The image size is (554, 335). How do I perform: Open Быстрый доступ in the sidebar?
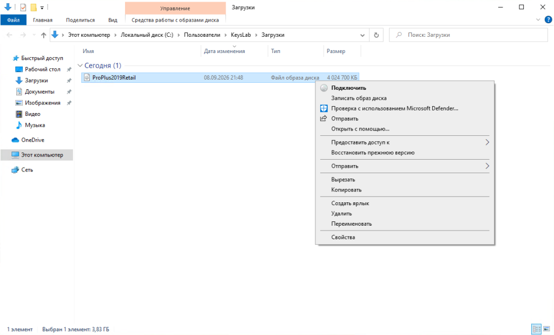tap(42, 58)
